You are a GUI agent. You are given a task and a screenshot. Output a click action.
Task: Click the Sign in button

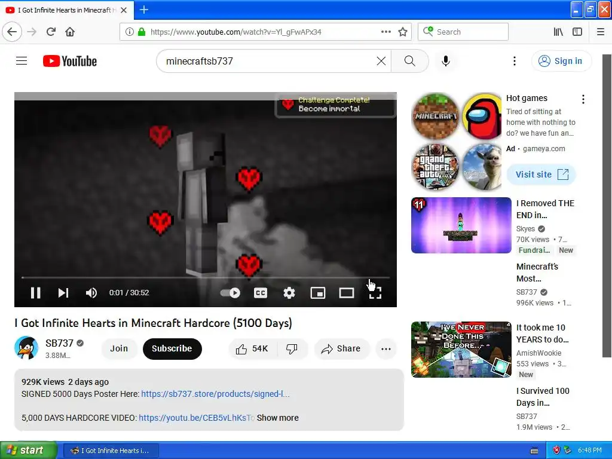coord(561,61)
